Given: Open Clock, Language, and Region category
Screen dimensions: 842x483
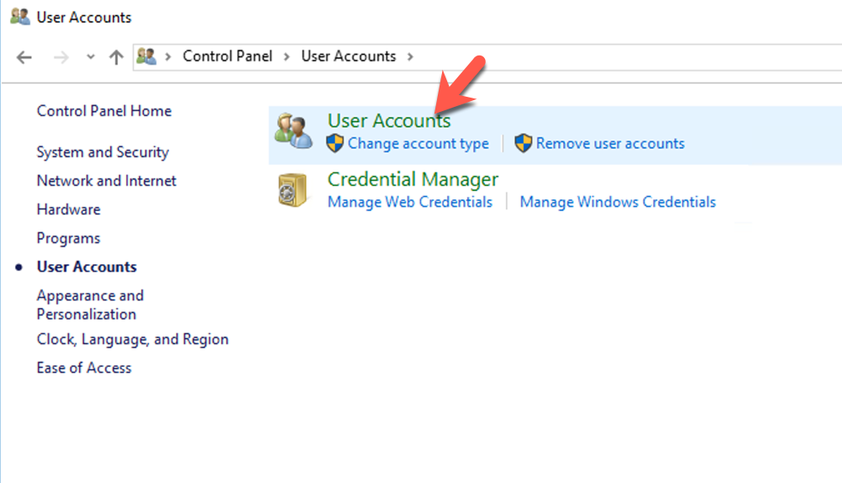Looking at the screenshot, I should [x=133, y=340].
